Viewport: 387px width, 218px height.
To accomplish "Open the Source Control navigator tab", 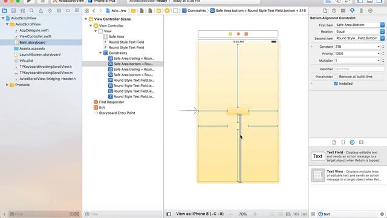I will [13, 11].
